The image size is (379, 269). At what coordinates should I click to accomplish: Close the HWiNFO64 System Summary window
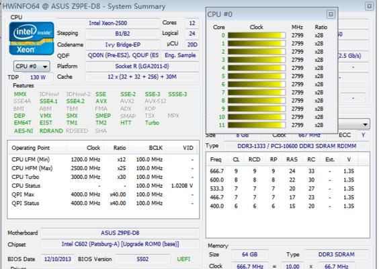pos(370,6)
